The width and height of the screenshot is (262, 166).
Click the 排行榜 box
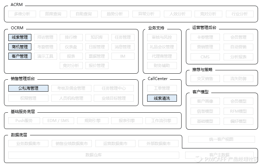[x=71, y=37]
